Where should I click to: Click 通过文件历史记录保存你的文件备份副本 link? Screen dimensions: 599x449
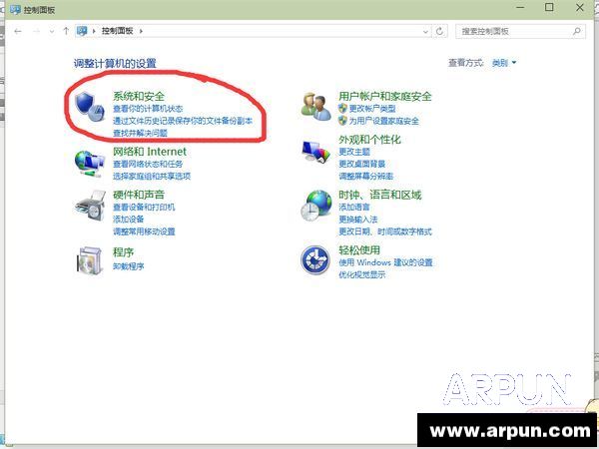coord(183,121)
